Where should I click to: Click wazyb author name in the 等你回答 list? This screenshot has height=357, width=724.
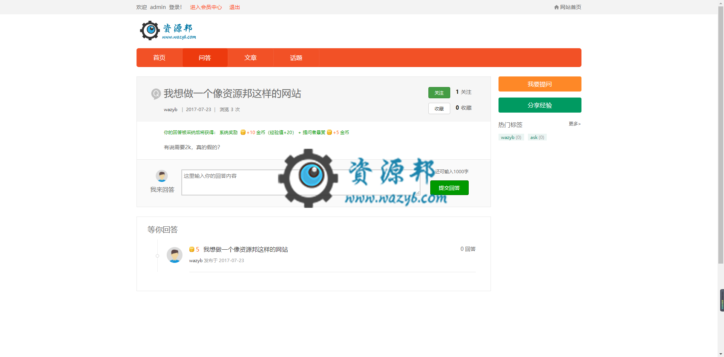(196, 261)
